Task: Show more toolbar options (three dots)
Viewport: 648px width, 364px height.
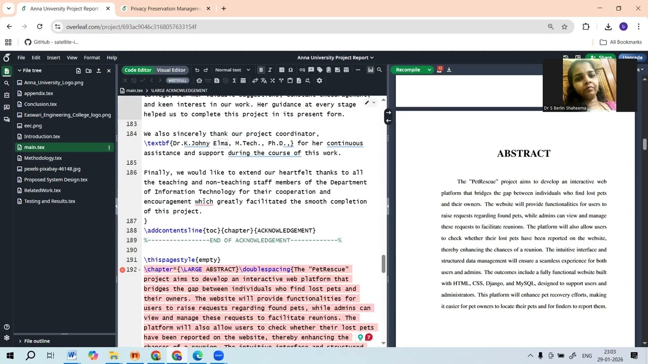Action: tap(358, 70)
